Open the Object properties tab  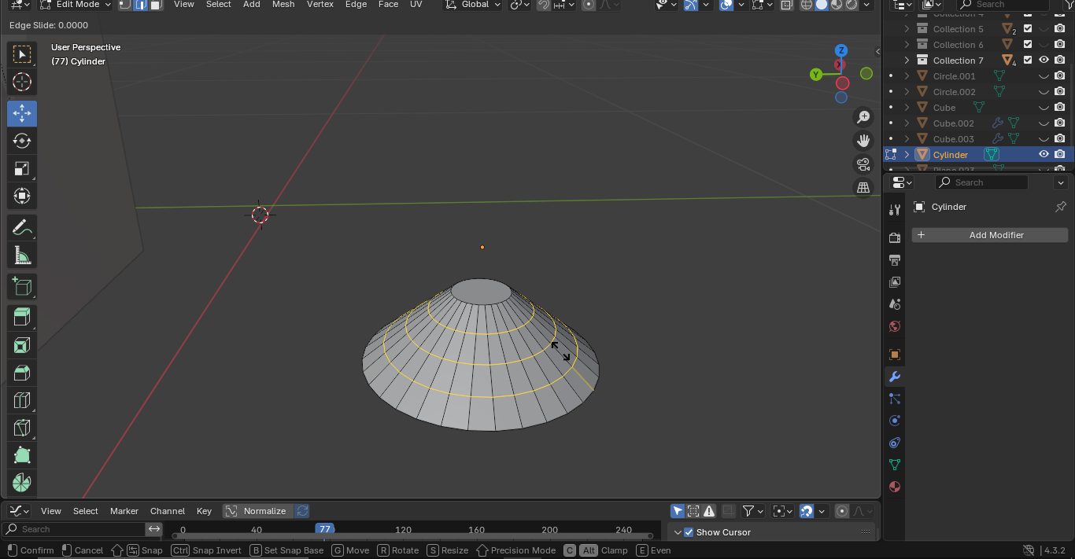(x=895, y=355)
